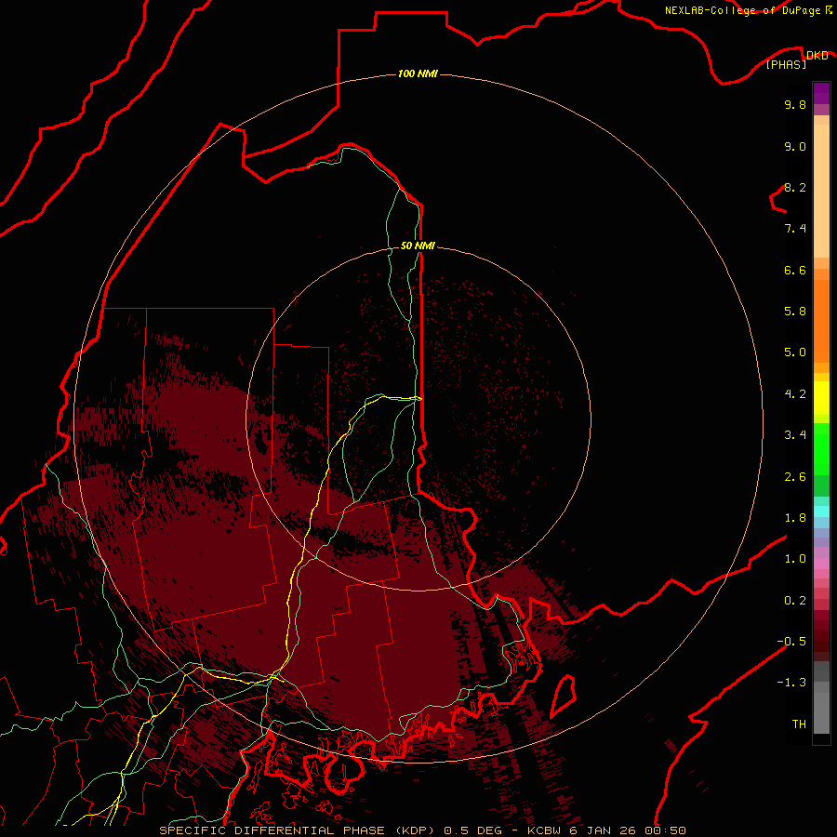Pick the pink segment of the color bar

[x=821, y=564]
